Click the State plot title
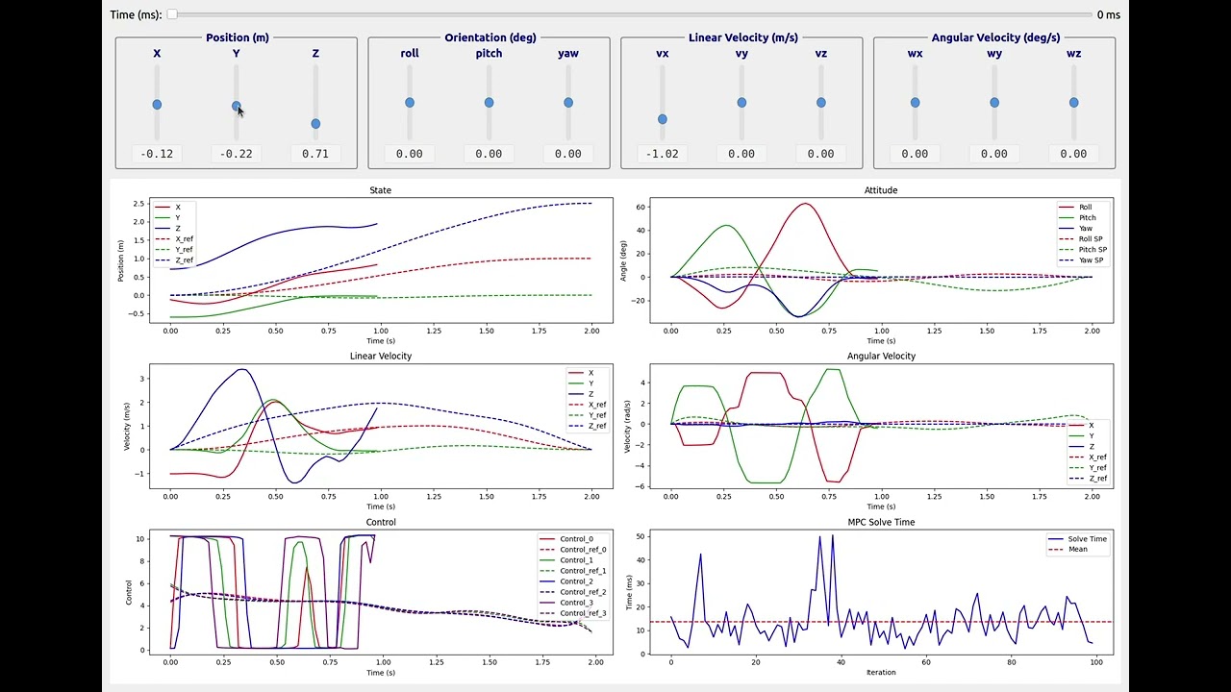This screenshot has height=692, width=1231. pos(381,190)
